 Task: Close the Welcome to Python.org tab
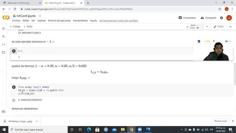tap(40, 3)
